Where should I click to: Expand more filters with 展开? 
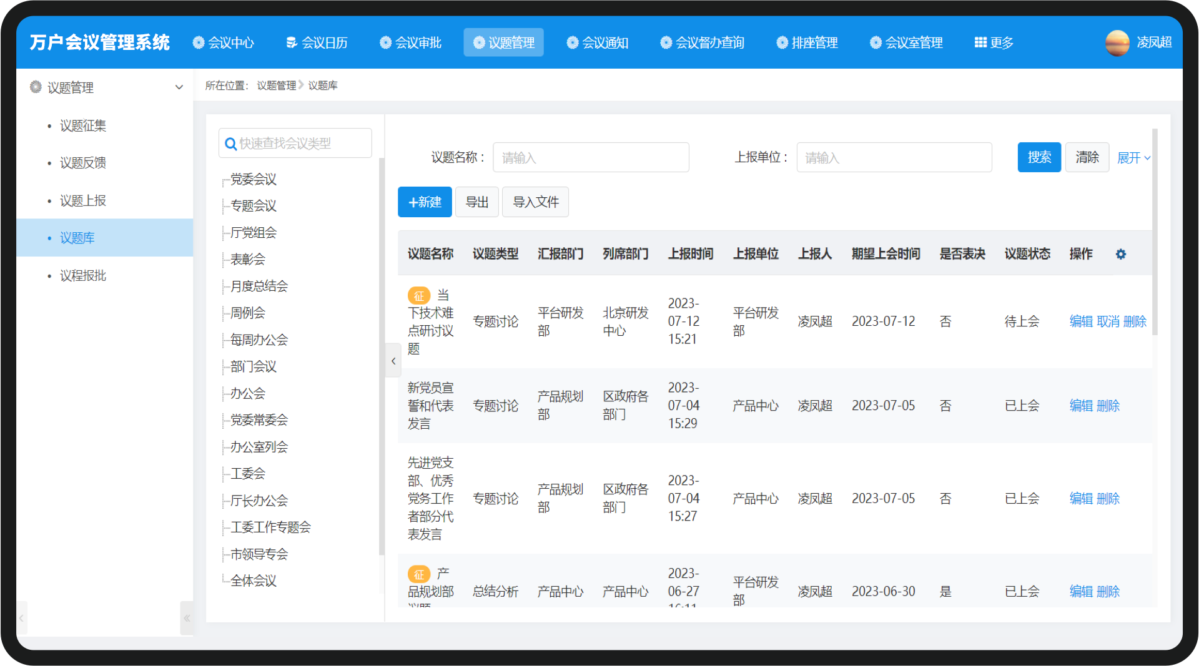tap(1133, 158)
